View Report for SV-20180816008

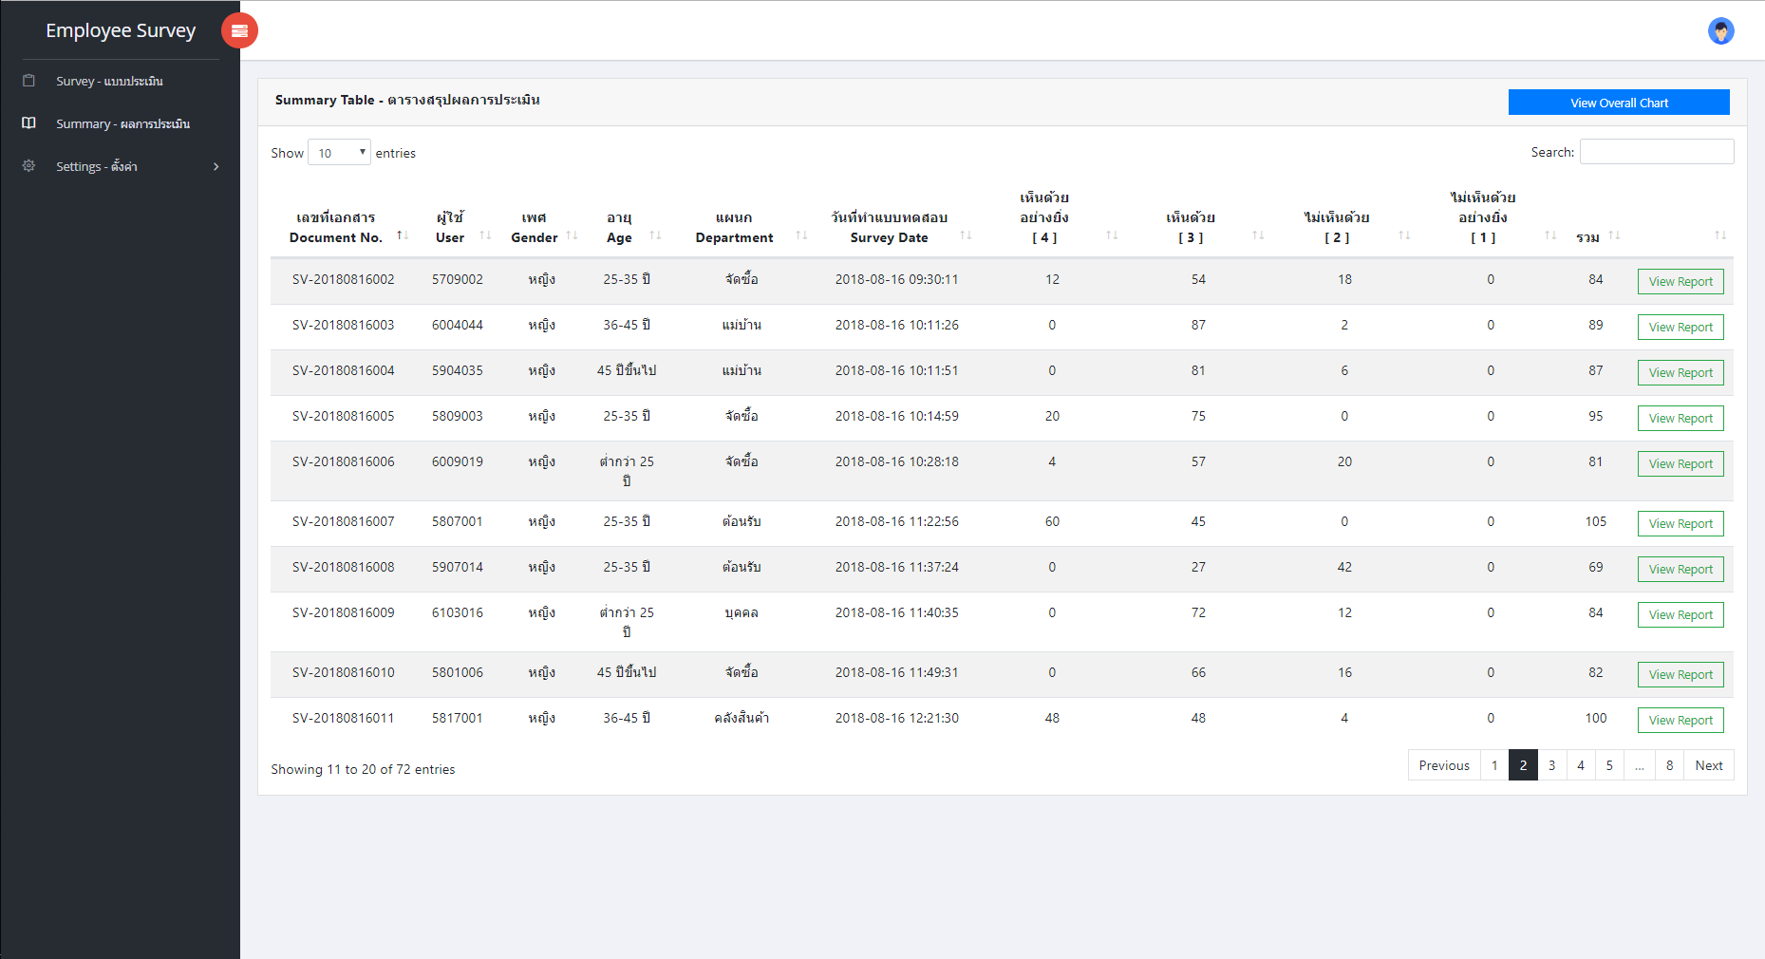tap(1681, 570)
